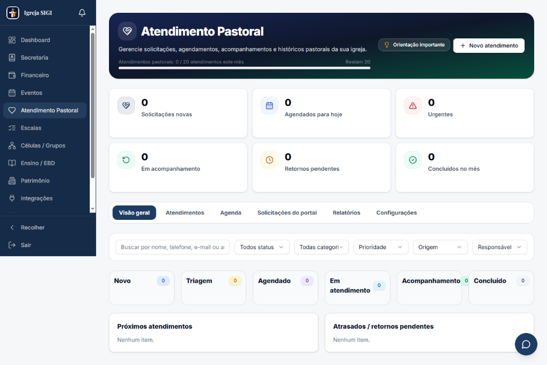Open the Relatórios tab
The image size is (547, 365).
click(x=346, y=213)
